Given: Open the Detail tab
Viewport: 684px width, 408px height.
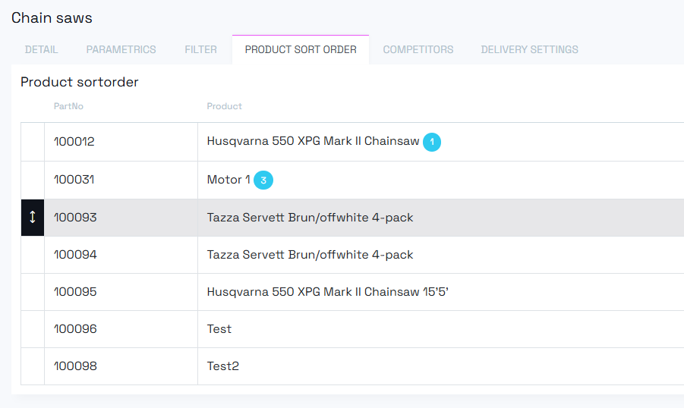Looking at the screenshot, I should click(x=41, y=50).
